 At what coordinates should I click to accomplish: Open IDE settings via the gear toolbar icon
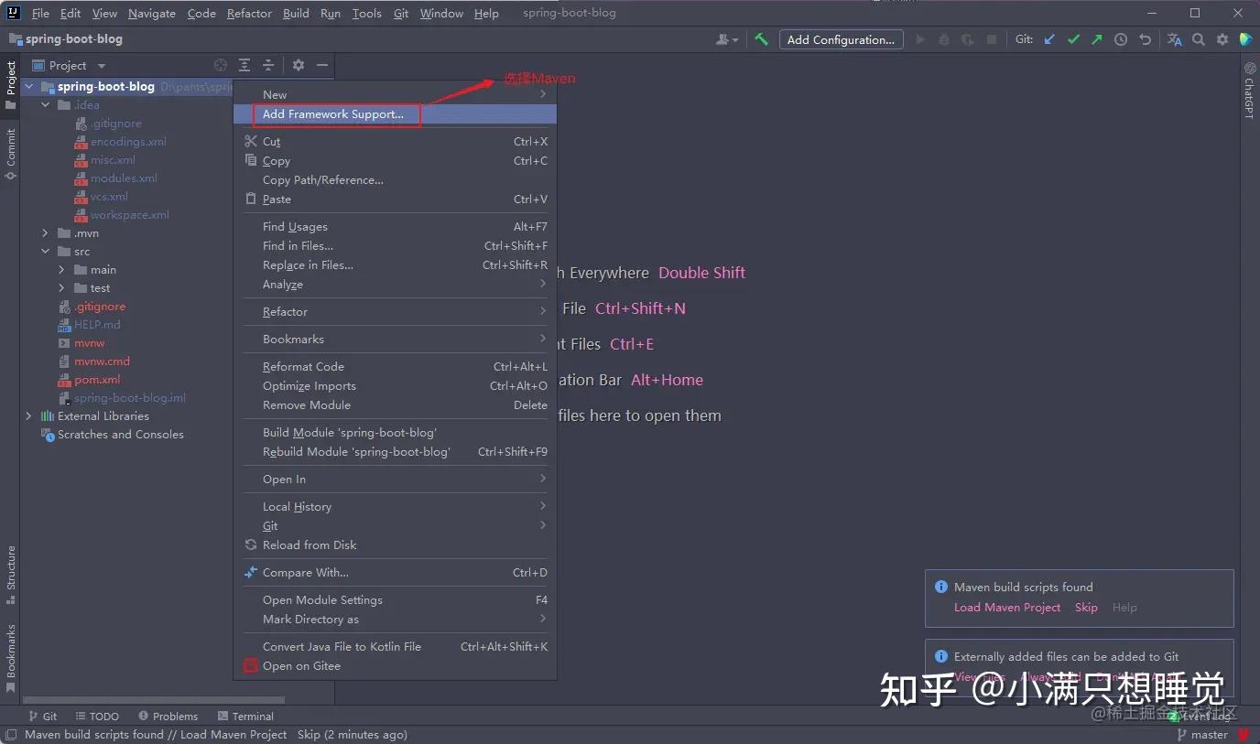click(1222, 39)
